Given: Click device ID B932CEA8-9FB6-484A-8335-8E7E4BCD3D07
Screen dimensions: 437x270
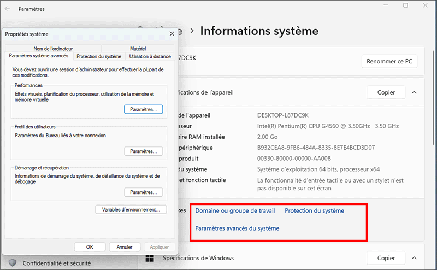Looking at the screenshot, I should [316, 148].
